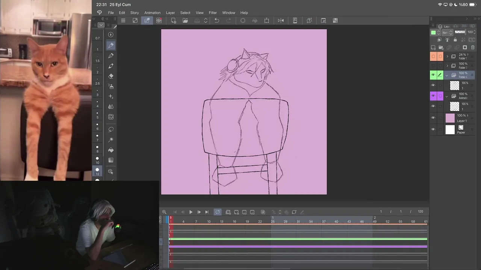
Task: Open the blending mode dropdown
Action: pos(447,33)
